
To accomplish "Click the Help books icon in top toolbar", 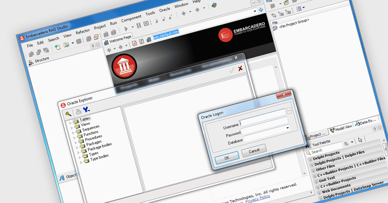I will coord(214,5).
